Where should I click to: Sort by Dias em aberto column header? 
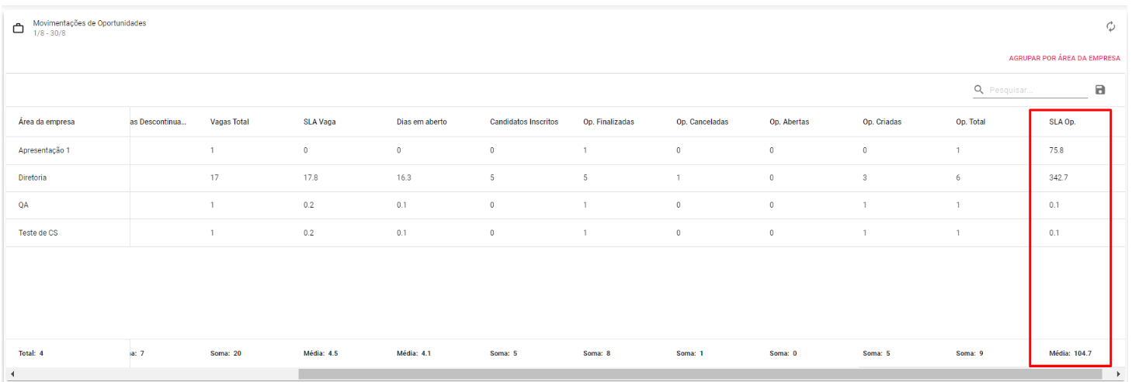[422, 122]
